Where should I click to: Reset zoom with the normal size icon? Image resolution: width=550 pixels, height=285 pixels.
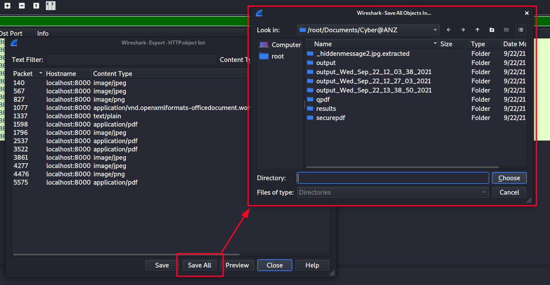(36, 6)
